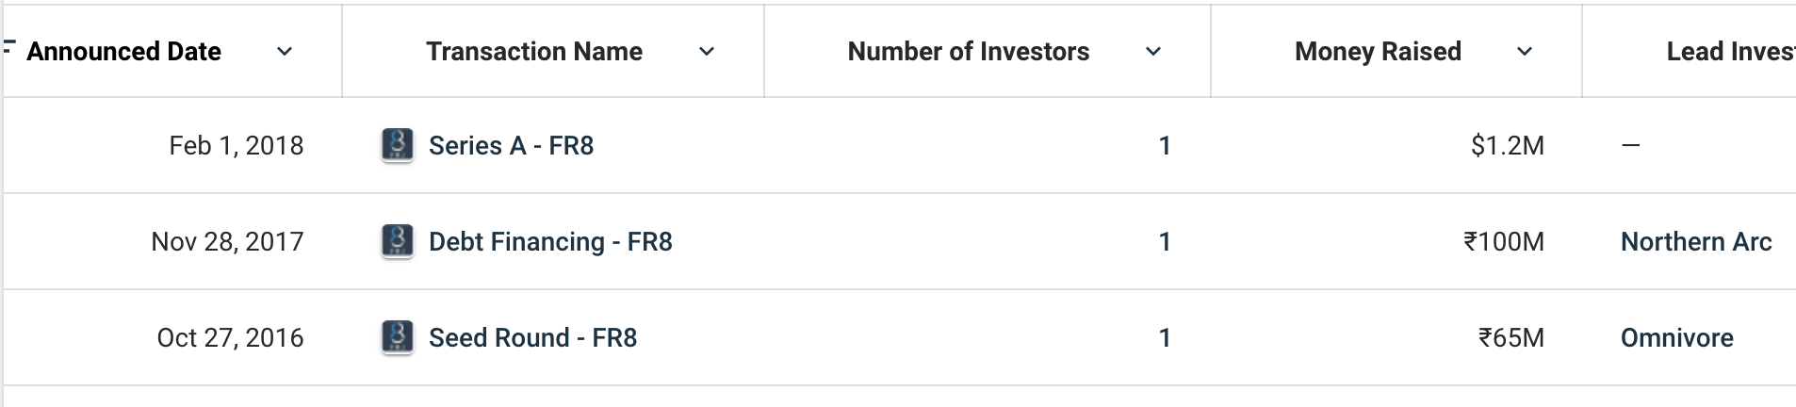Sort by the Announced Date header
Viewport: 1796px width, 407px height.
click(123, 52)
